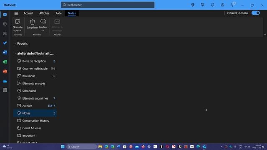This screenshot has width=267, height=150.
Task: Open the Brouillons folder
Action: pos(35,76)
